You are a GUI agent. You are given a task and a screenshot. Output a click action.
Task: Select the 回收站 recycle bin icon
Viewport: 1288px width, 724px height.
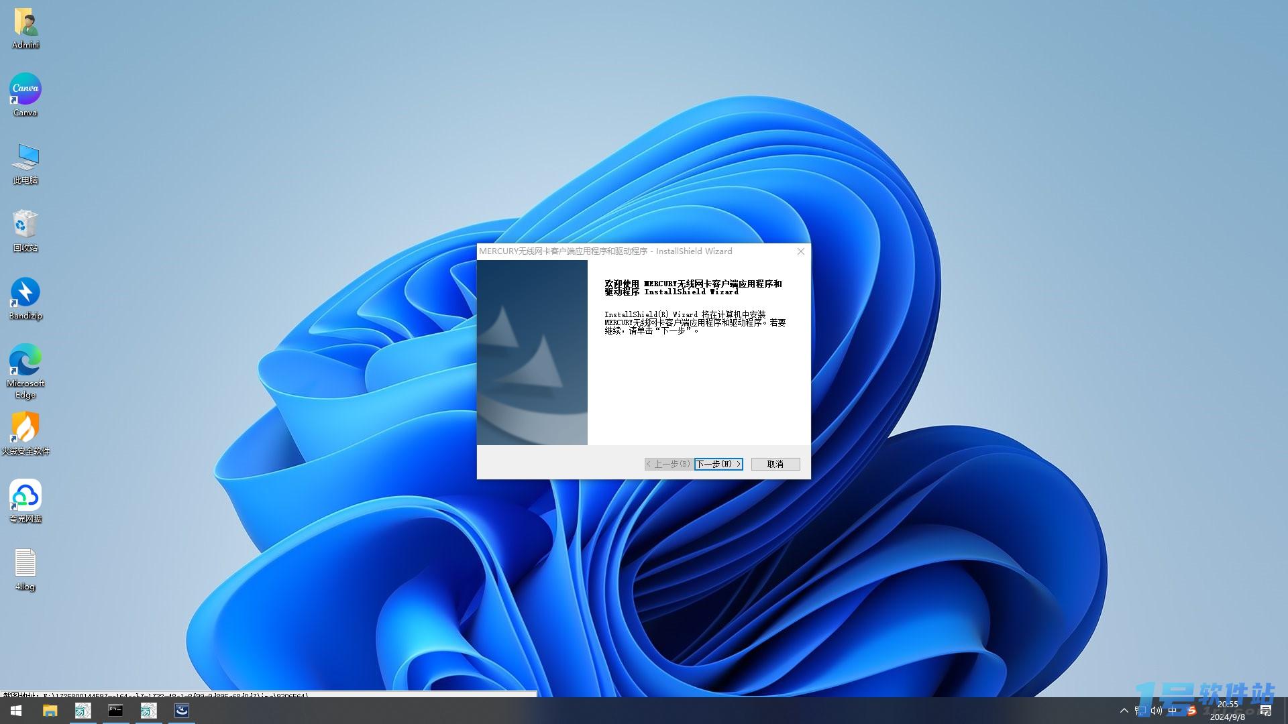[x=25, y=231]
